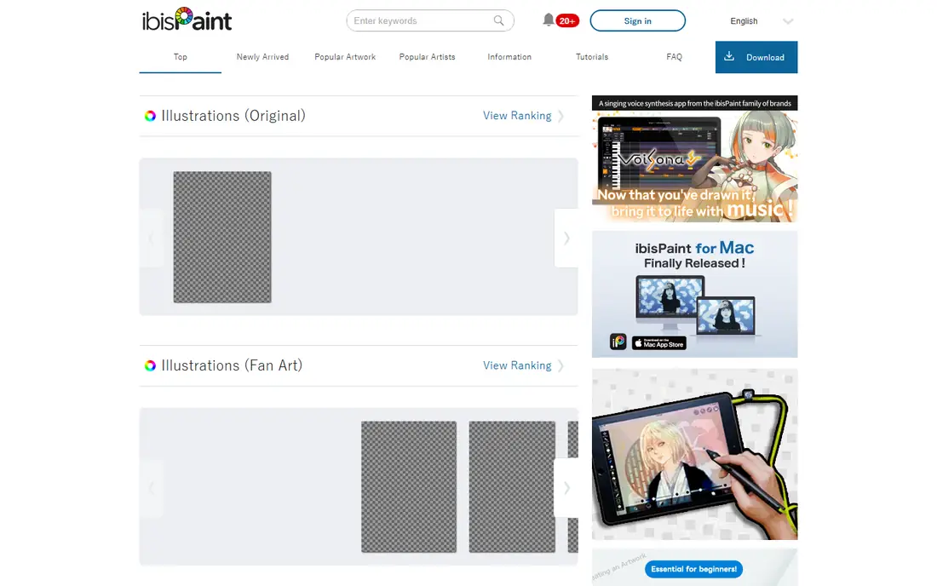Click the download arrow icon
Viewport: 937px width, 586px height.
tap(729, 57)
